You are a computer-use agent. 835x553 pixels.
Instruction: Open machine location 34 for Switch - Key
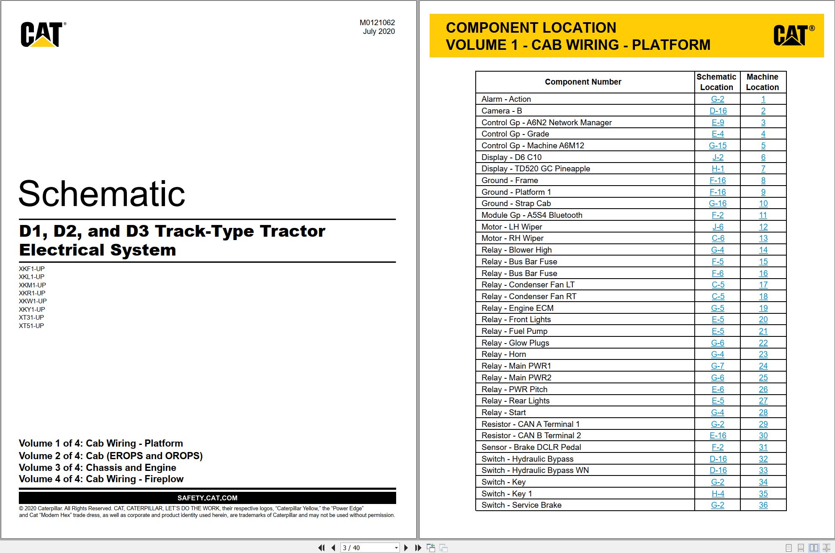pos(763,482)
